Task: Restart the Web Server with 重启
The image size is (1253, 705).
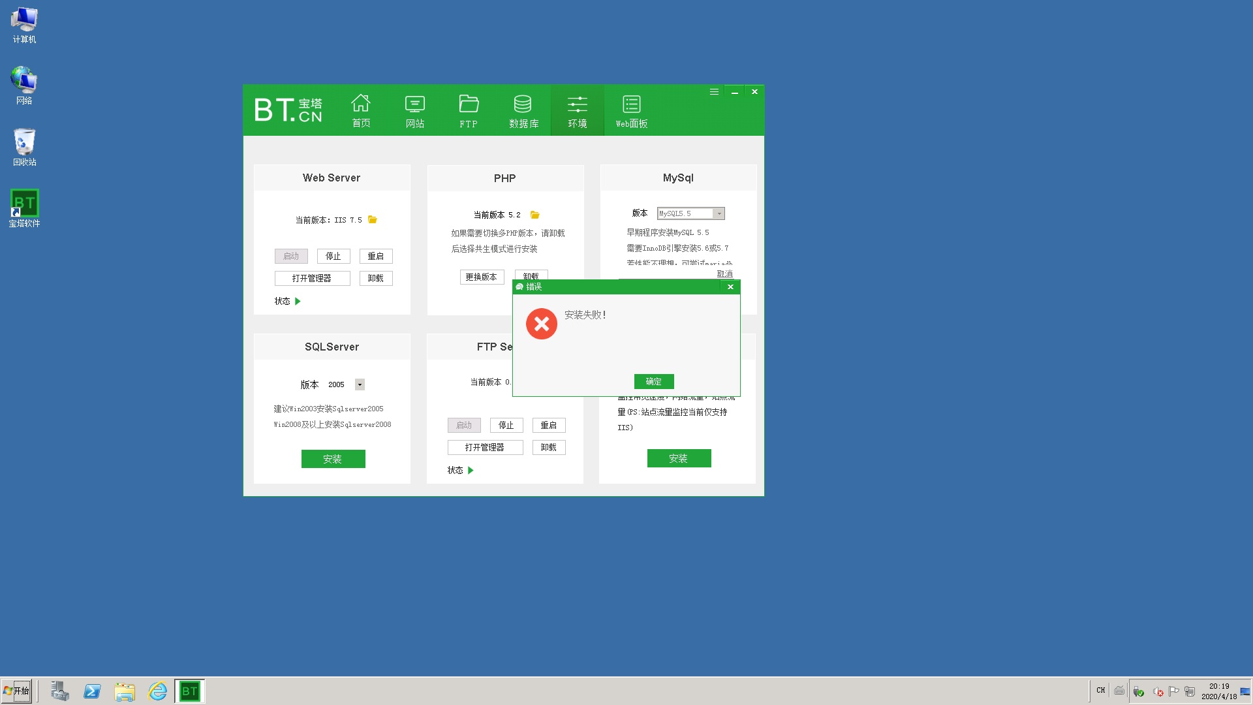Action: click(x=376, y=256)
